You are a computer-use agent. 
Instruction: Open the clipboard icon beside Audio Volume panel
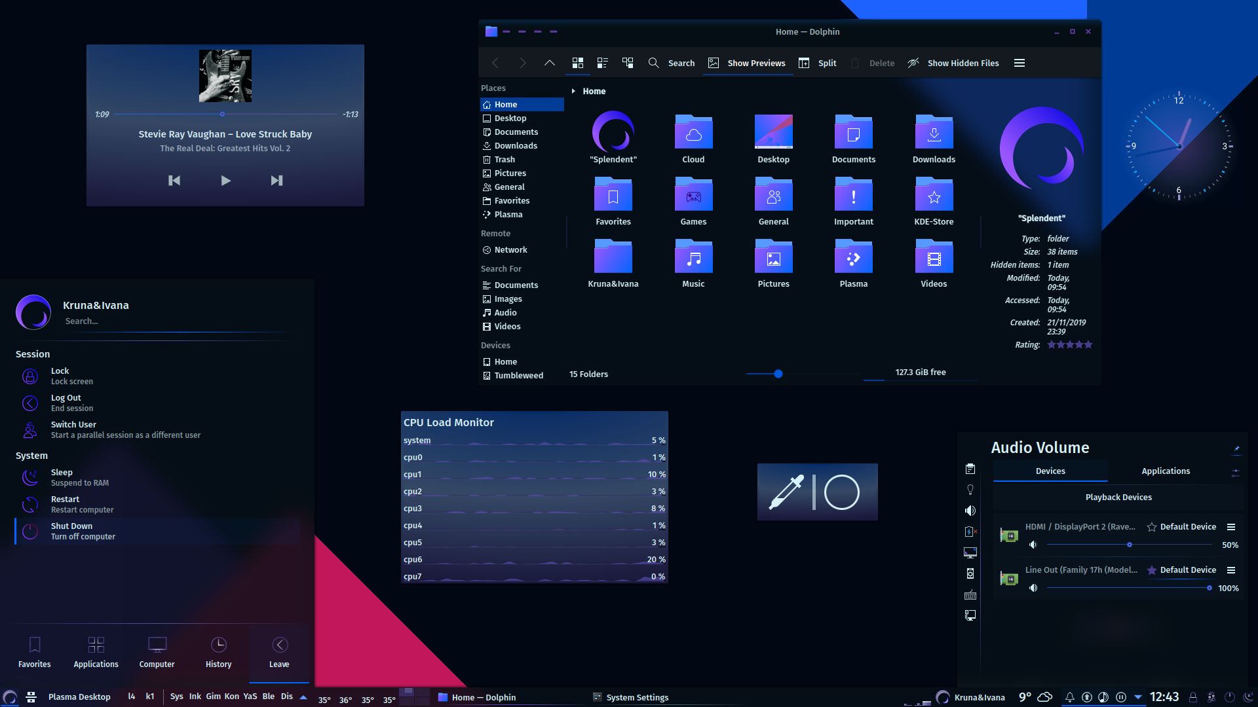(x=970, y=469)
